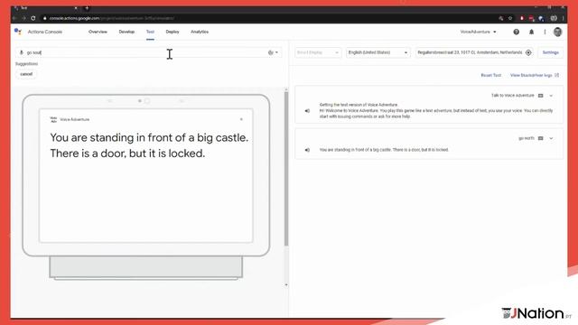Click the Settings button

[x=550, y=52]
